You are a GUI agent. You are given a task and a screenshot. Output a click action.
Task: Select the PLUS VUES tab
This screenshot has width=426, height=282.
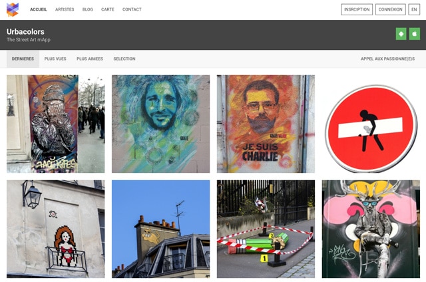[x=55, y=59]
